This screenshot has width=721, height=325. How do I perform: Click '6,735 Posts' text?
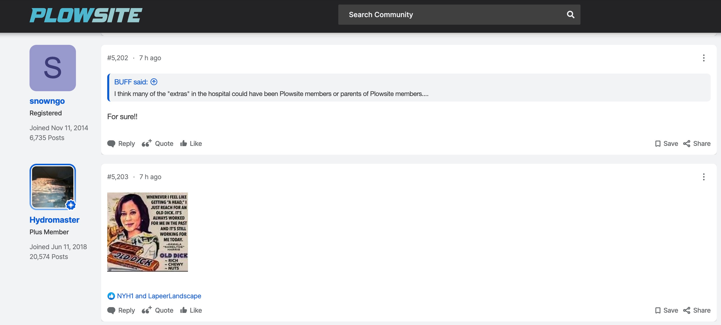pos(47,138)
